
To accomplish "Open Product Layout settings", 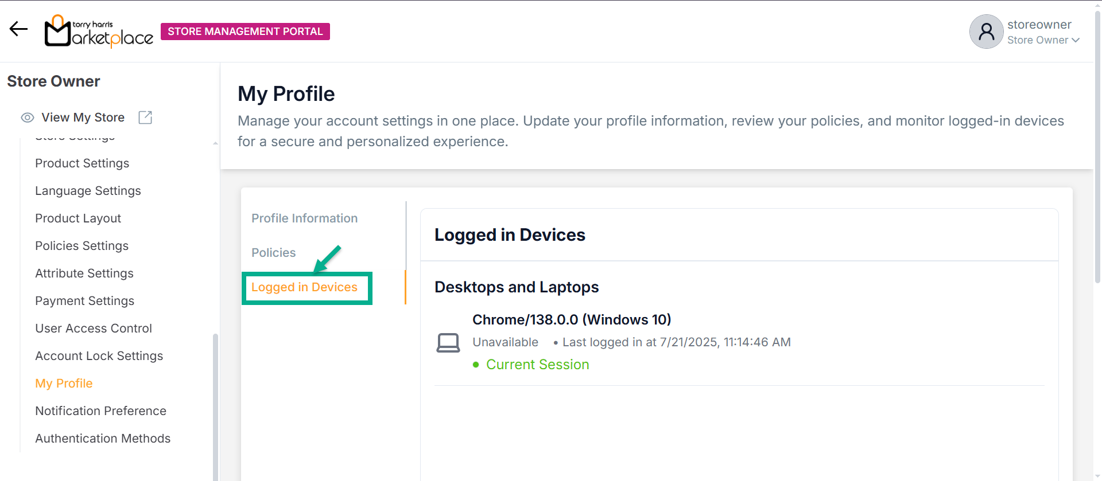I will click(78, 218).
